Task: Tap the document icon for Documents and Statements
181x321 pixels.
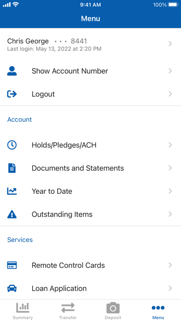Action: coord(12,168)
